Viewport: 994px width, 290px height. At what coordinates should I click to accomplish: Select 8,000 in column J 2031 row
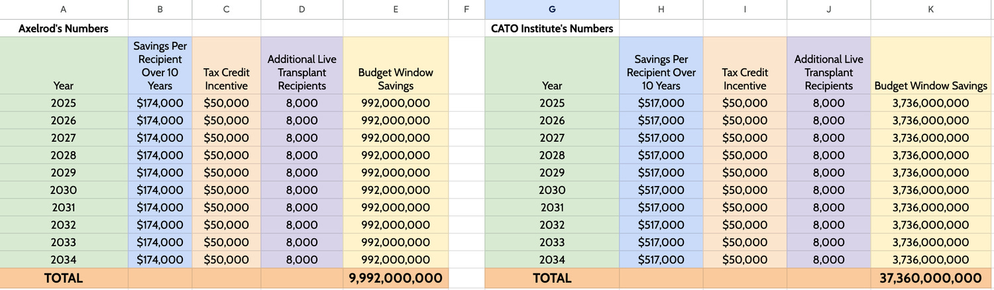pyautogui.click(x=828, y=207)
